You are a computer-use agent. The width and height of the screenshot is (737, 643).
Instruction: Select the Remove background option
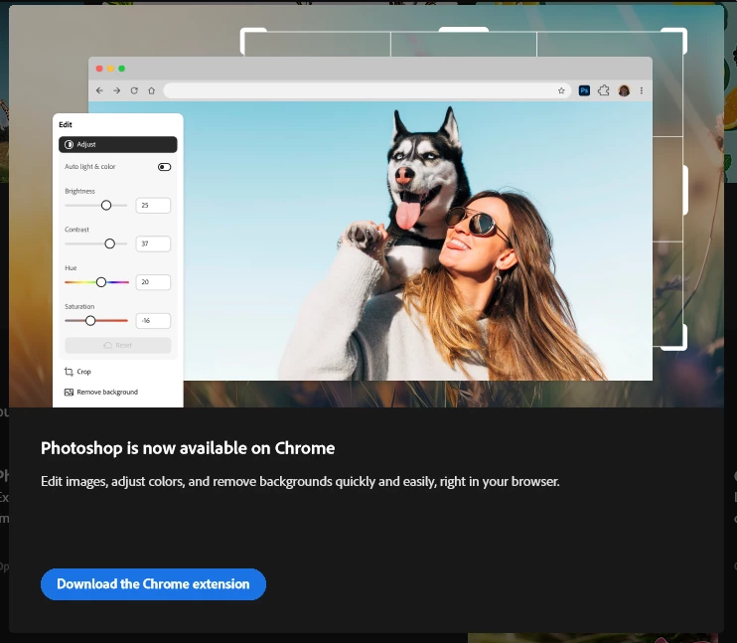[x=101, y=392]
